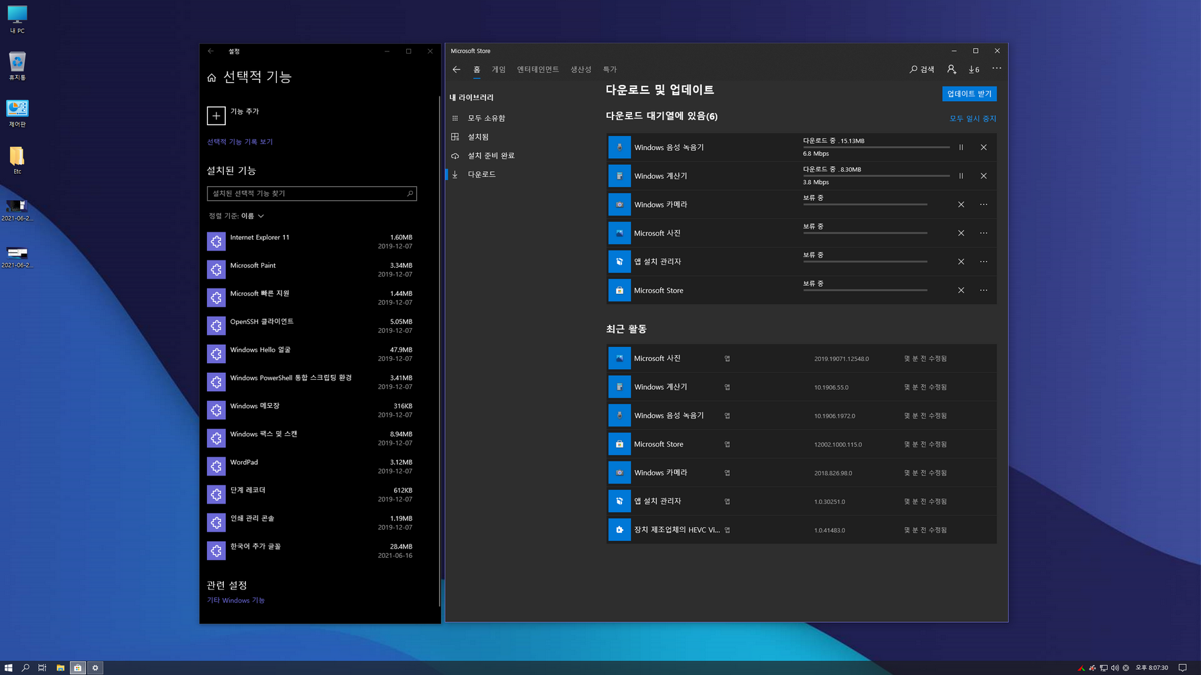Select Internet Explorer 11 feature
Screen dimensions: 1201x675
pos(312,241)
